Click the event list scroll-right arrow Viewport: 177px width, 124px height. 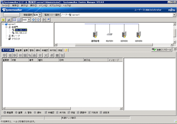[121, 108]
